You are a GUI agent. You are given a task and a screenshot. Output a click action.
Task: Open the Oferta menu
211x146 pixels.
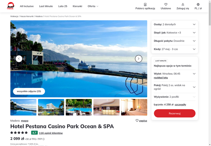pos(93,6)
